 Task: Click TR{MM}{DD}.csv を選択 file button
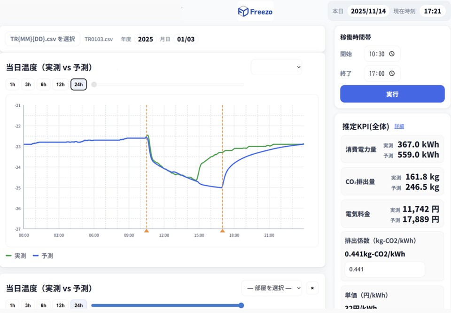(42, 39)
